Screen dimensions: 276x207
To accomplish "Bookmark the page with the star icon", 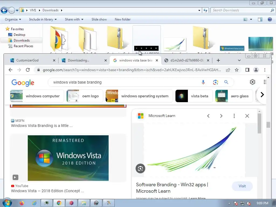I will tap(237, 70).
